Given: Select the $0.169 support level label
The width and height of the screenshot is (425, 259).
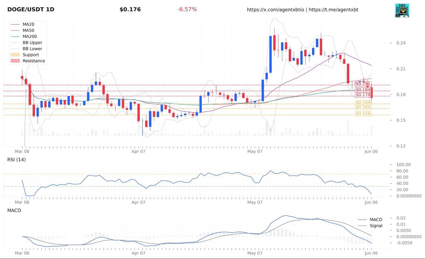Looking at the screenshot, I should click(363, 103).
